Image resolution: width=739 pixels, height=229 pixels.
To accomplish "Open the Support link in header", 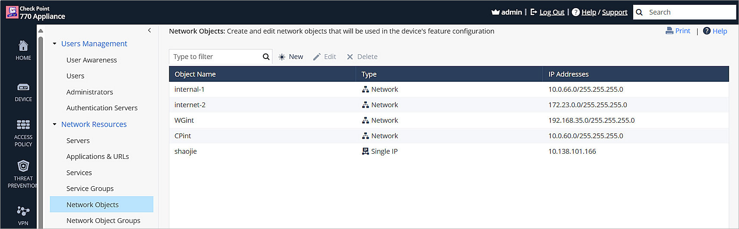I will coord(614,12).
